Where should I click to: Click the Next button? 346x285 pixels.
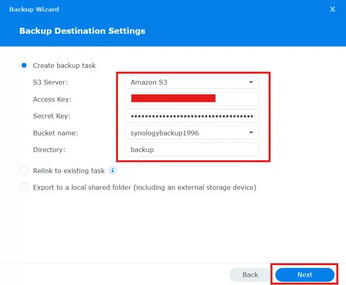click(x=304, y=274)
